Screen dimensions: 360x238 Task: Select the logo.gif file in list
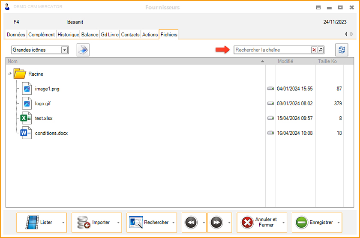click(x=43, y=104)
